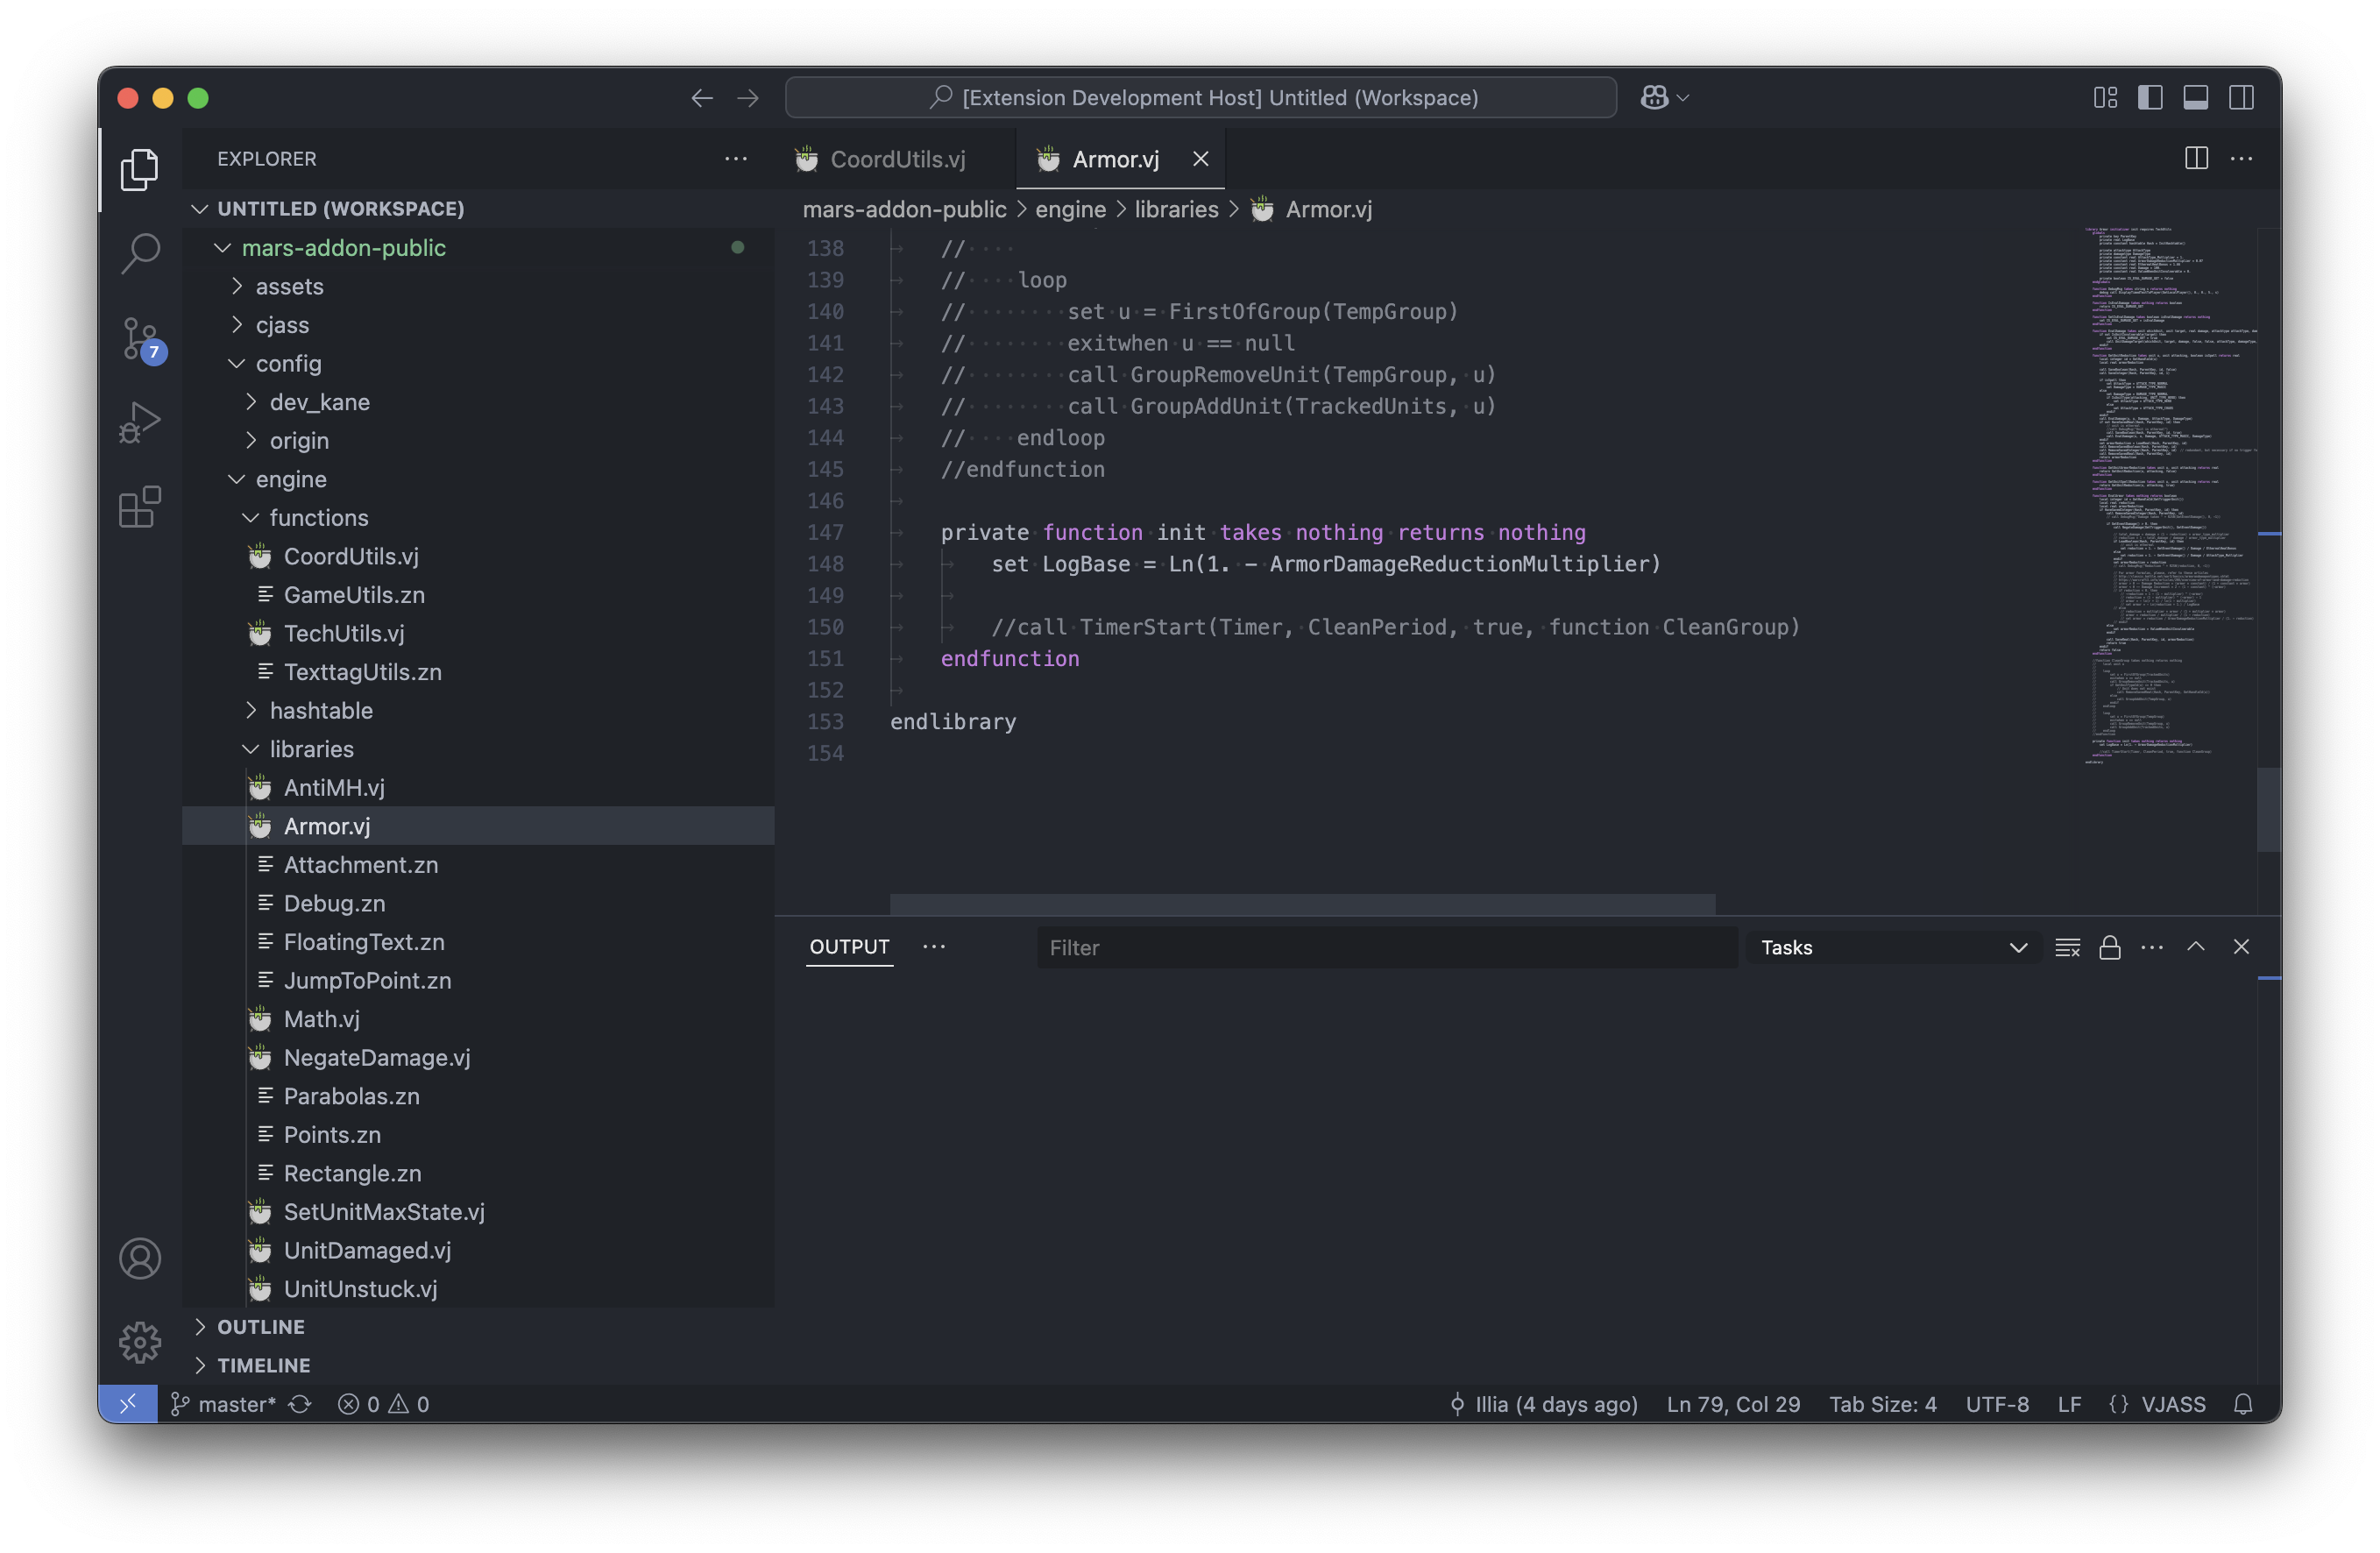Open the Manage gear icon
The width and height of the screenshot is (2380, 1553).
click(140, 1341)
